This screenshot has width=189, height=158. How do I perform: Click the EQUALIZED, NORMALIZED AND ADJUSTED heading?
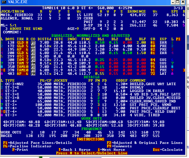90,36
